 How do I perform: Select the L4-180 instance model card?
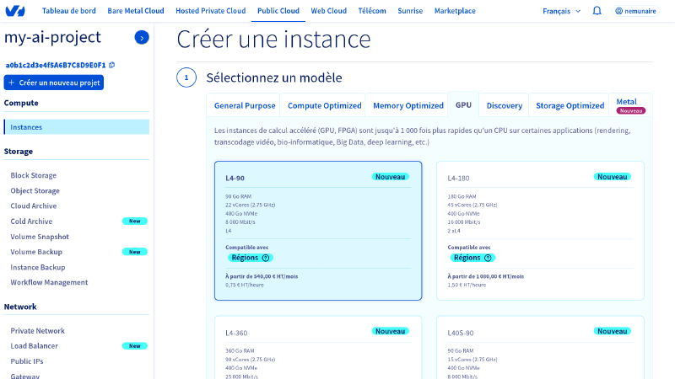(540, 231)
